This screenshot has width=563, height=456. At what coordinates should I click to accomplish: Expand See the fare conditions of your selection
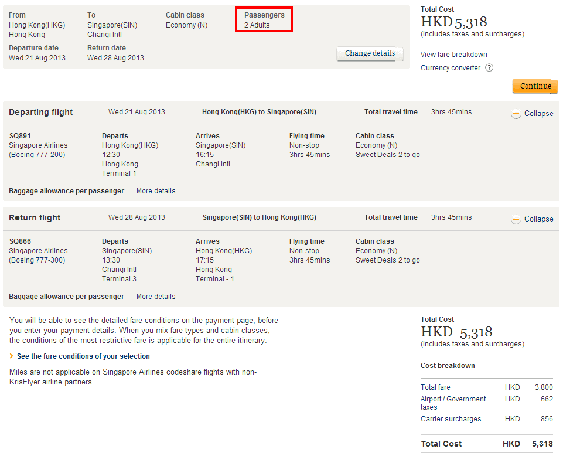[x=83, y=356]
